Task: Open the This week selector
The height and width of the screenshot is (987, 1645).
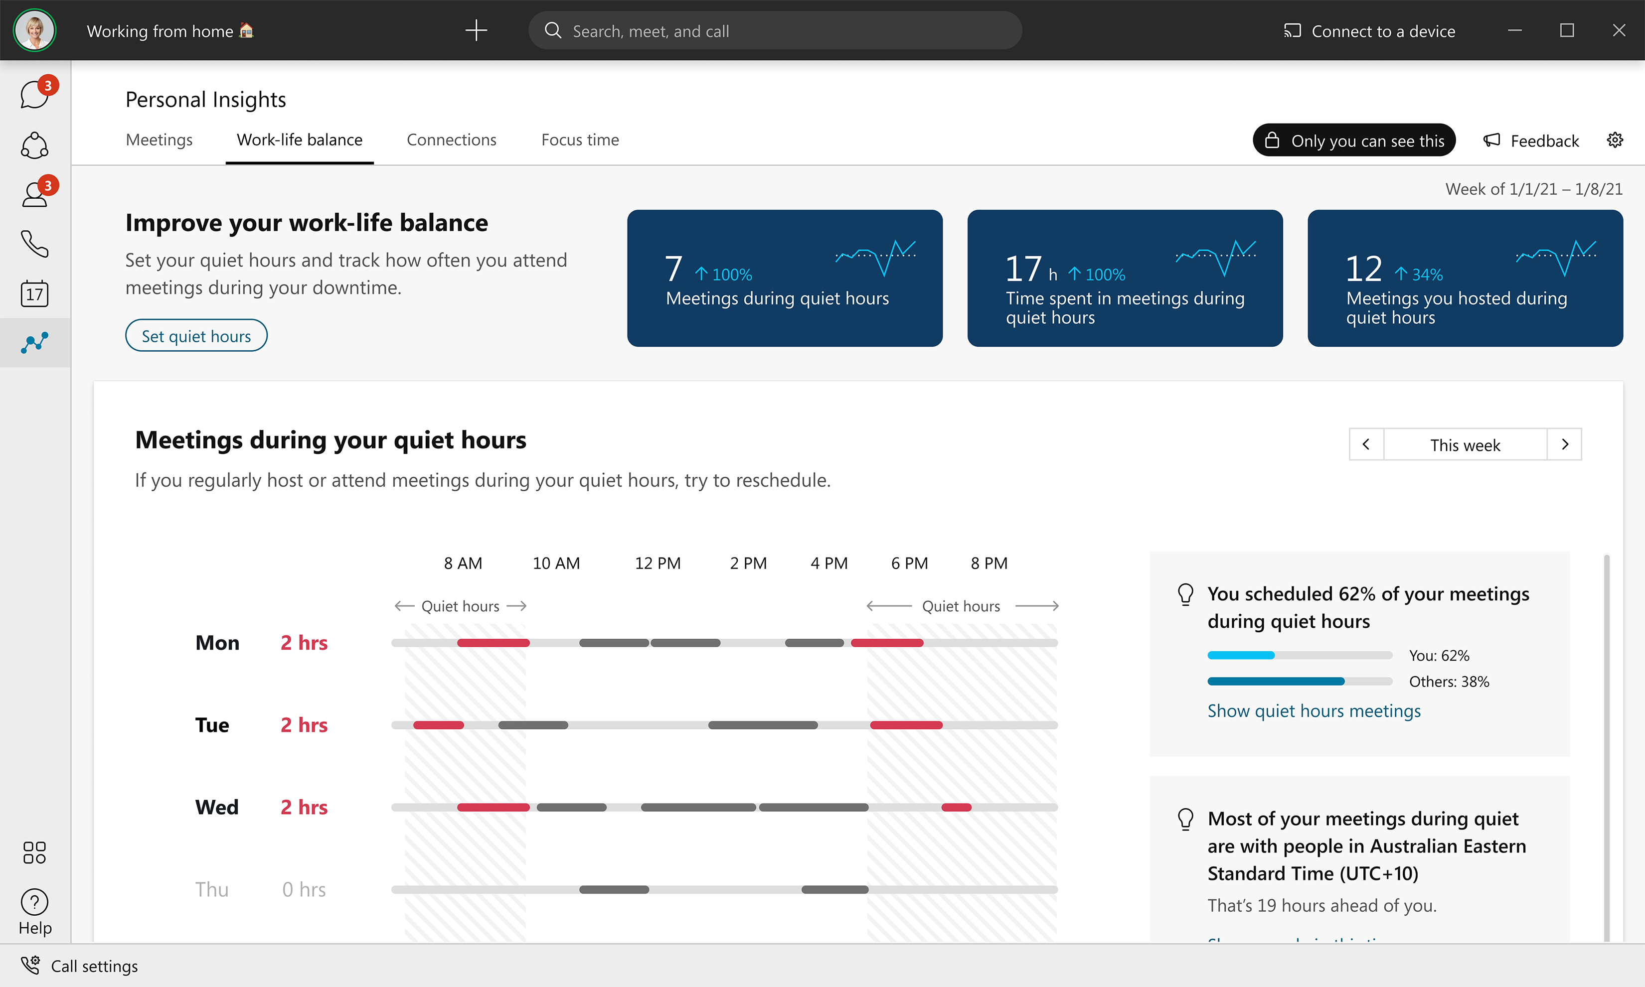Action: click(x=1465, y=444)
